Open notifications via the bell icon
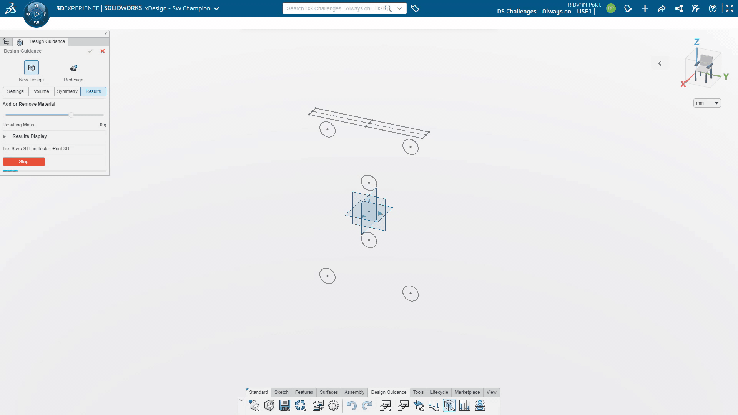Viewport: 738px width, 415px height. coord(628,8)
